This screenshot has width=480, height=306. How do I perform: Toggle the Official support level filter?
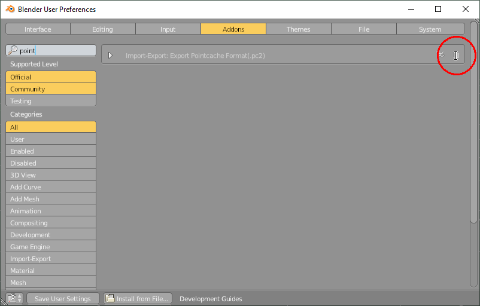pyautogui.click(x=51, y=76)
